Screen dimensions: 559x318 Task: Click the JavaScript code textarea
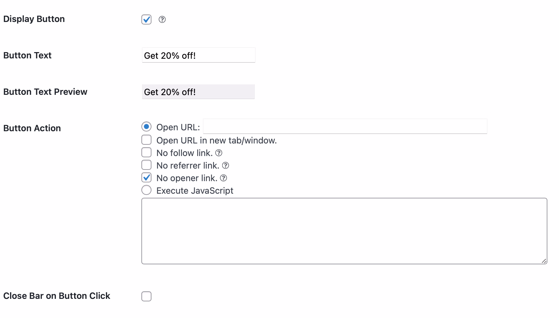344,231
